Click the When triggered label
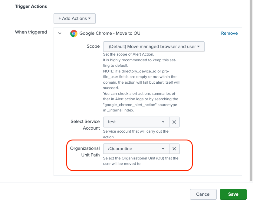Viewport: 253px width, 206px height. (x=31, y=32)
